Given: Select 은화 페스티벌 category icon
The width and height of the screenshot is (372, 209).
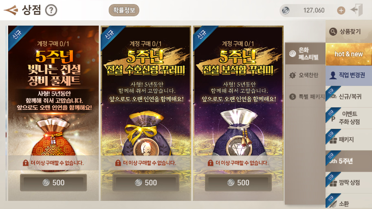Looking at the screenshot, I should [292, 54].
